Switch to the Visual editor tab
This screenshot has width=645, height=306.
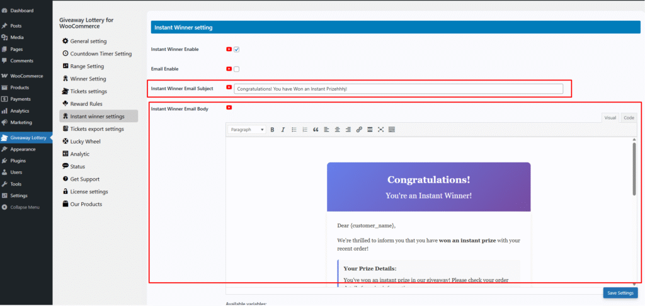[610, 118]
